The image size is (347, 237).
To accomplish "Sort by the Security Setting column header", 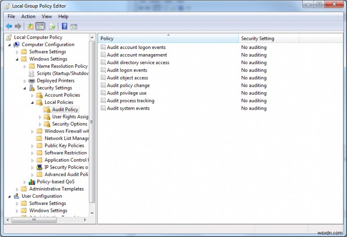I will [x=269, y=38].
